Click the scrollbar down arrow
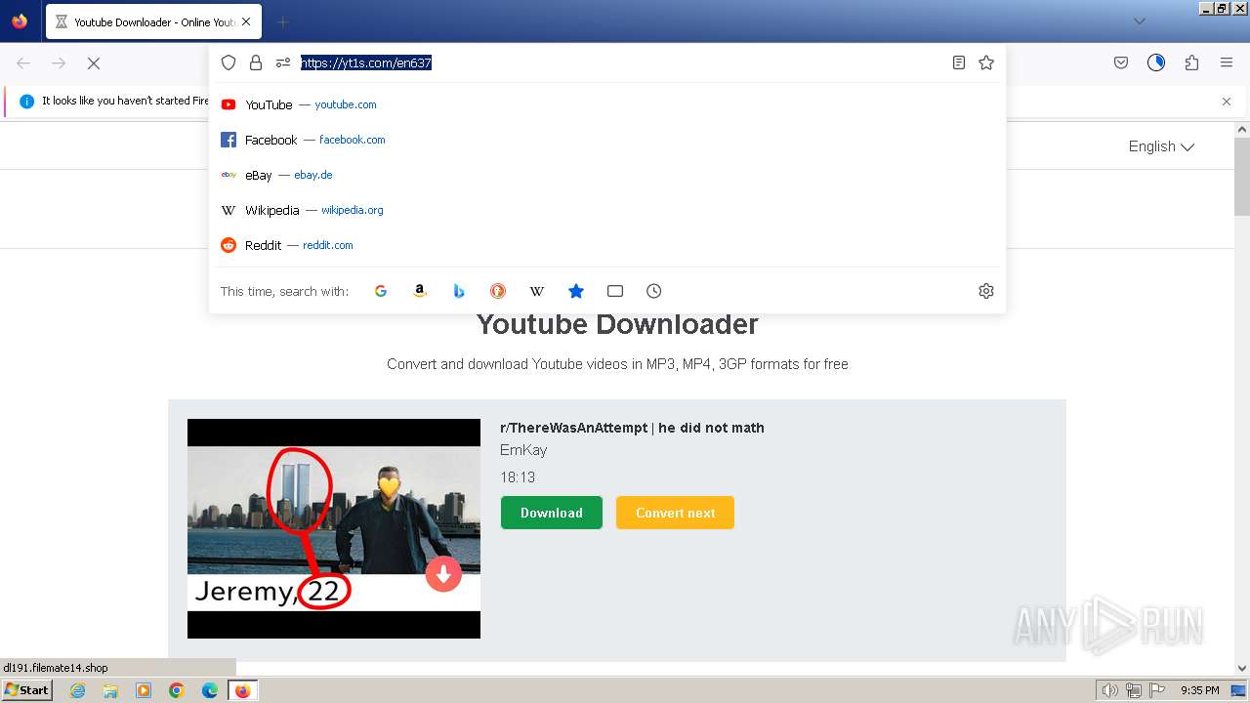This screenshot has height=703, width=1250. [1242, 669]
